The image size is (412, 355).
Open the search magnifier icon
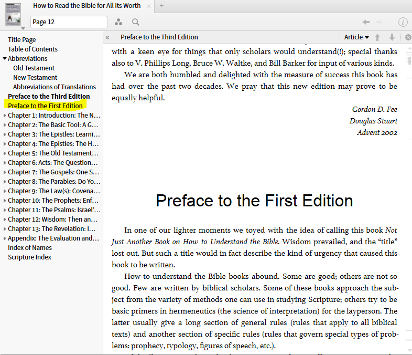click(136, 22)
